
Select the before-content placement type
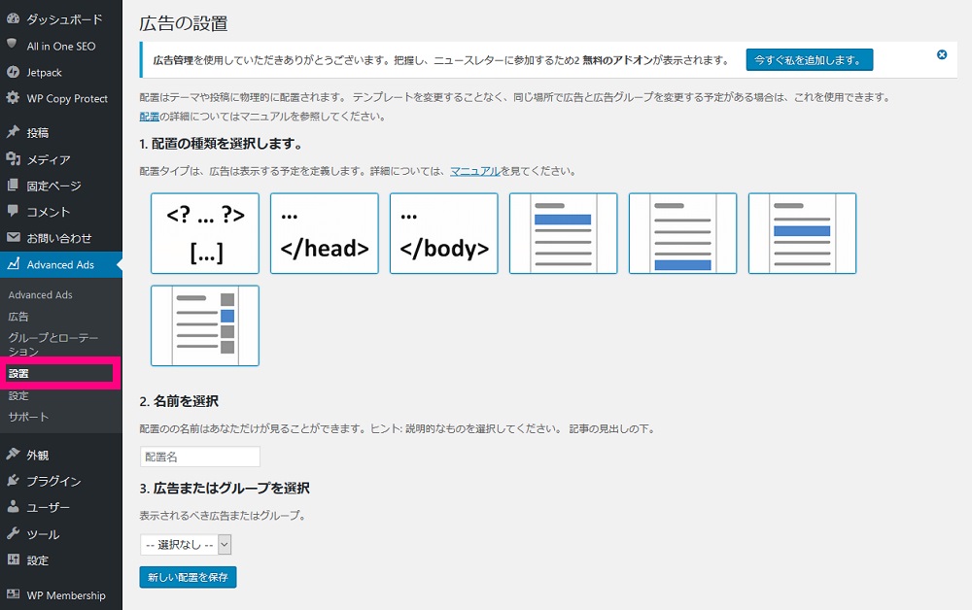pos(563,233)
